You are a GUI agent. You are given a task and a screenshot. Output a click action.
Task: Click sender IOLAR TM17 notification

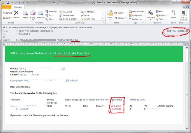(x=36, y=31)
